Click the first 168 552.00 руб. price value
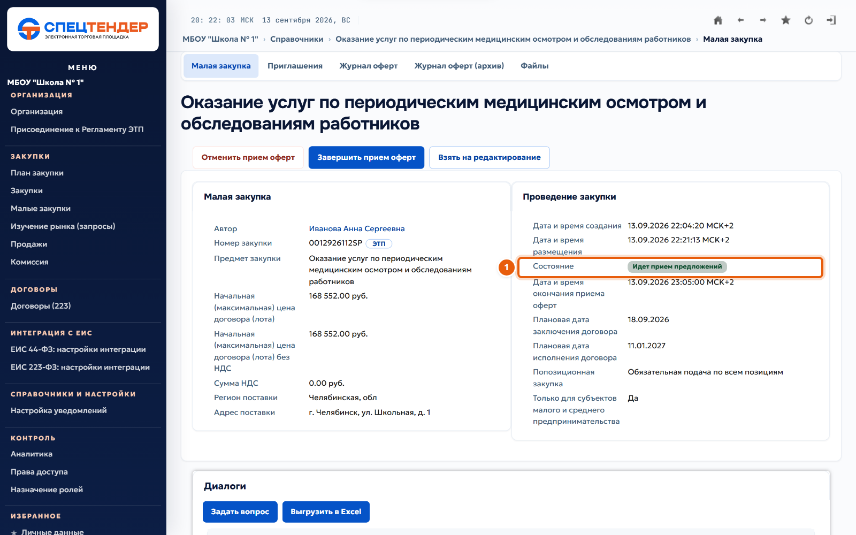The image size is (856, 535). coord(338,296)
